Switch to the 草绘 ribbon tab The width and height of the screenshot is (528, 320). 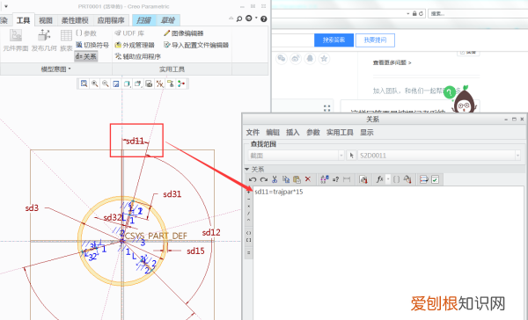tap(168, 20)
